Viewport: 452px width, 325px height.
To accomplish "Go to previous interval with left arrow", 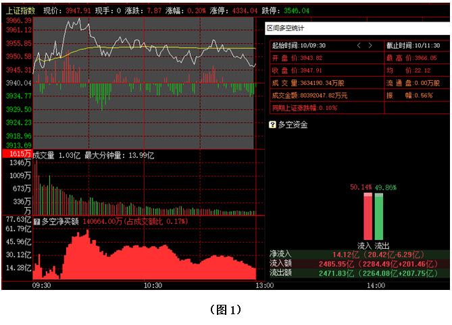I will (359, 45).
